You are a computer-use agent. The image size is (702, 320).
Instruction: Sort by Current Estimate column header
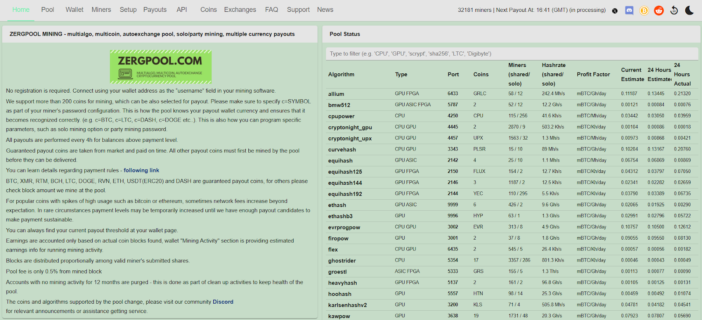pyautogui.click(x=632, y=74)
